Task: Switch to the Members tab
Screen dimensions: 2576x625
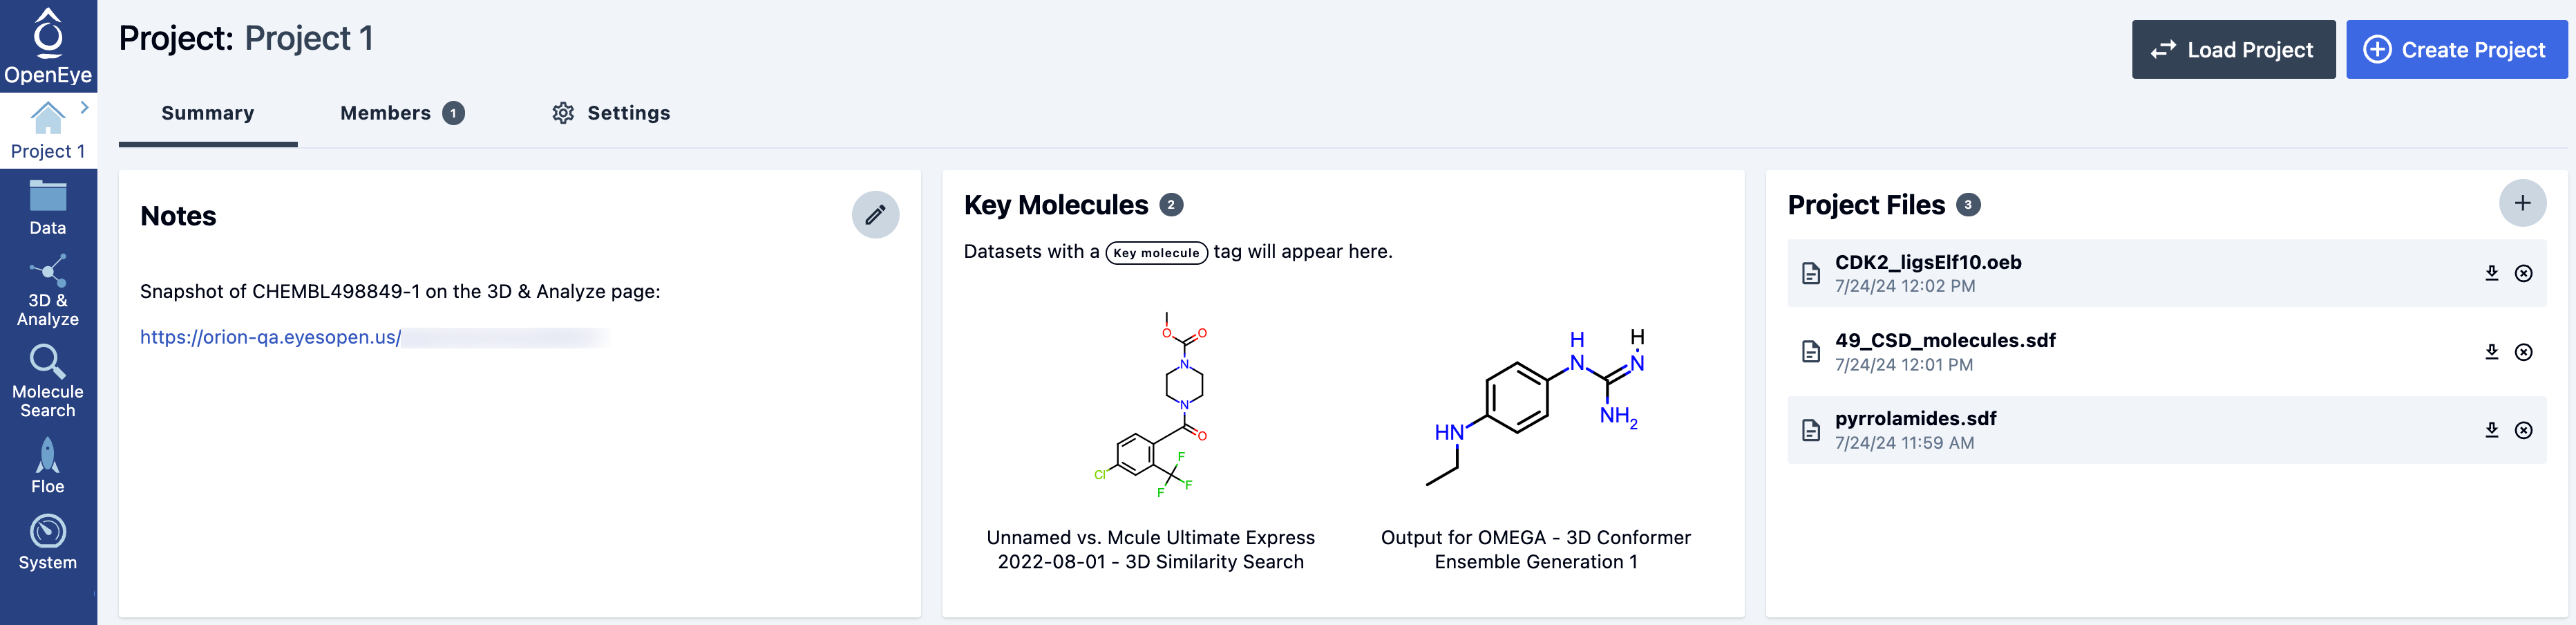Action: [x=402, y=113]
